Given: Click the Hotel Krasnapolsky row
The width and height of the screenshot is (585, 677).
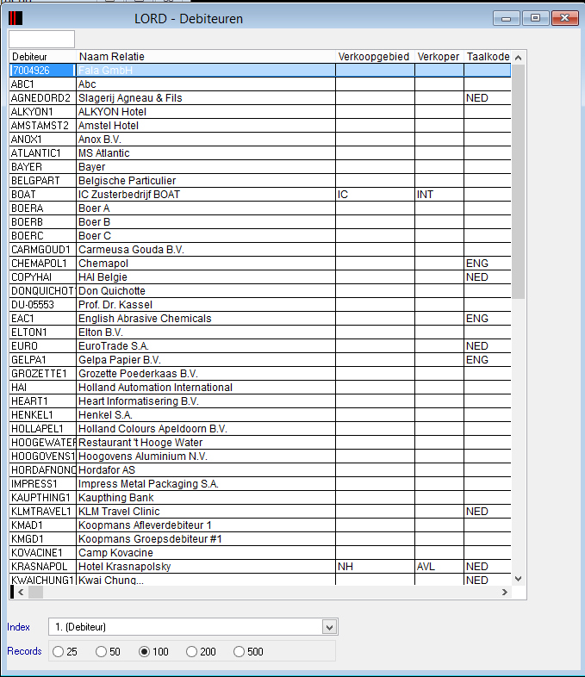Looking at the screenshot, I should click(x=260, y=567).
